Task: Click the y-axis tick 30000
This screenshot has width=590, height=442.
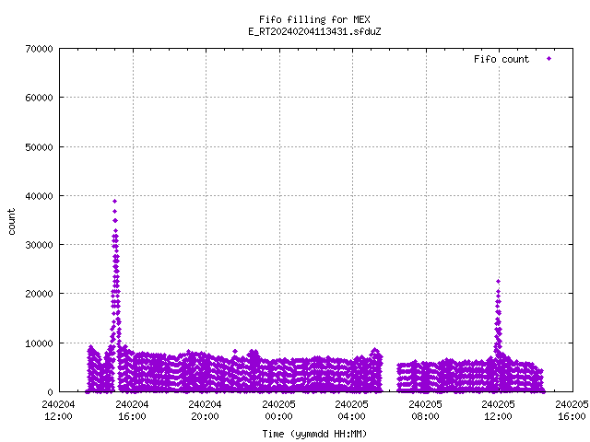Action: 39,245
